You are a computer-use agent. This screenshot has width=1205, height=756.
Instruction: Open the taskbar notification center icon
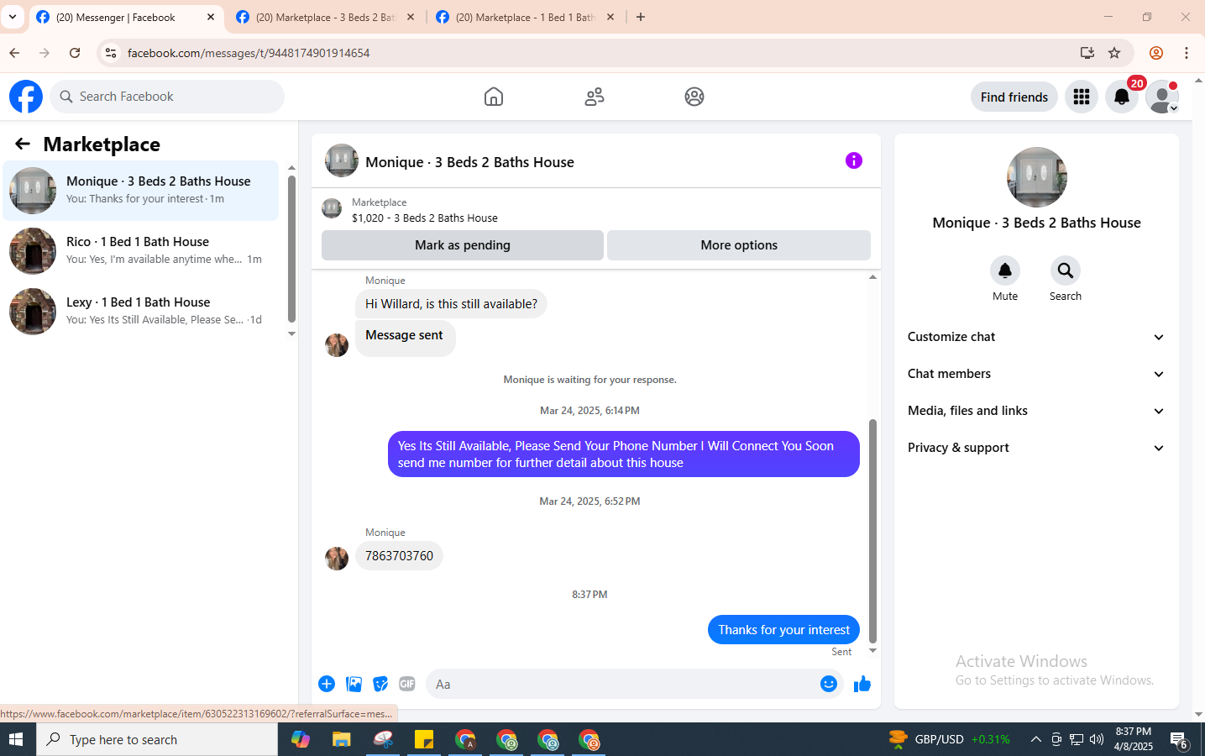[1179, 740]
